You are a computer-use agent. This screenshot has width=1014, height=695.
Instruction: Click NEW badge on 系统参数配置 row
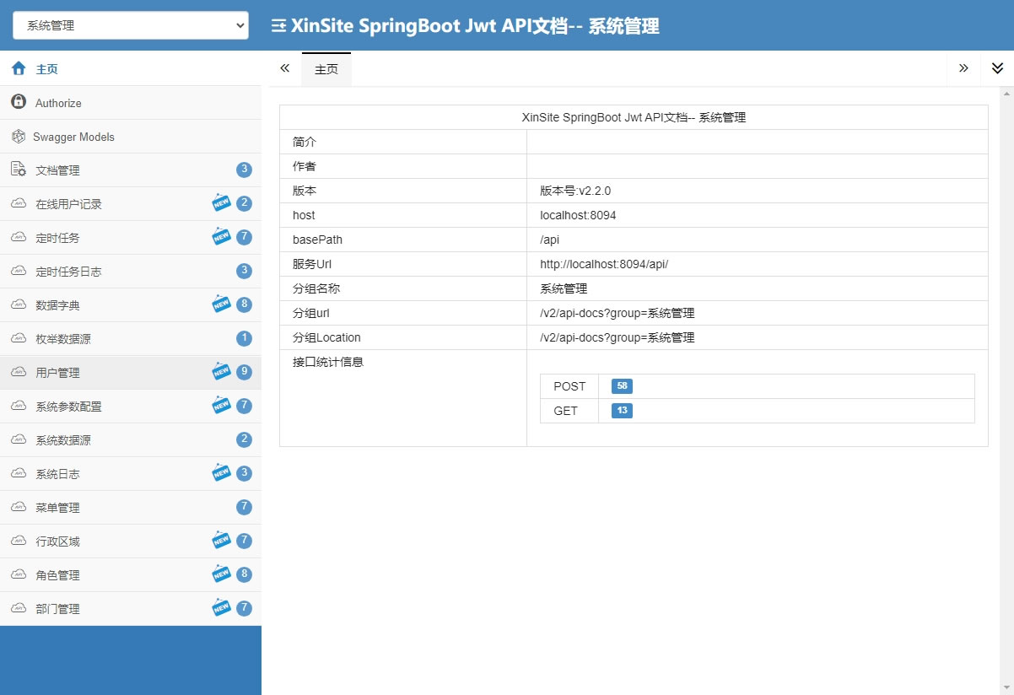click(221, 405)
